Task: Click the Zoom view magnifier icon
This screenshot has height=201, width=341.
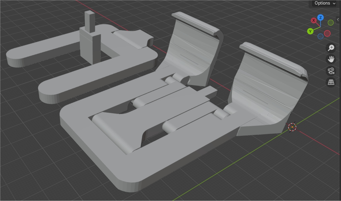Action: pos(331,48)
